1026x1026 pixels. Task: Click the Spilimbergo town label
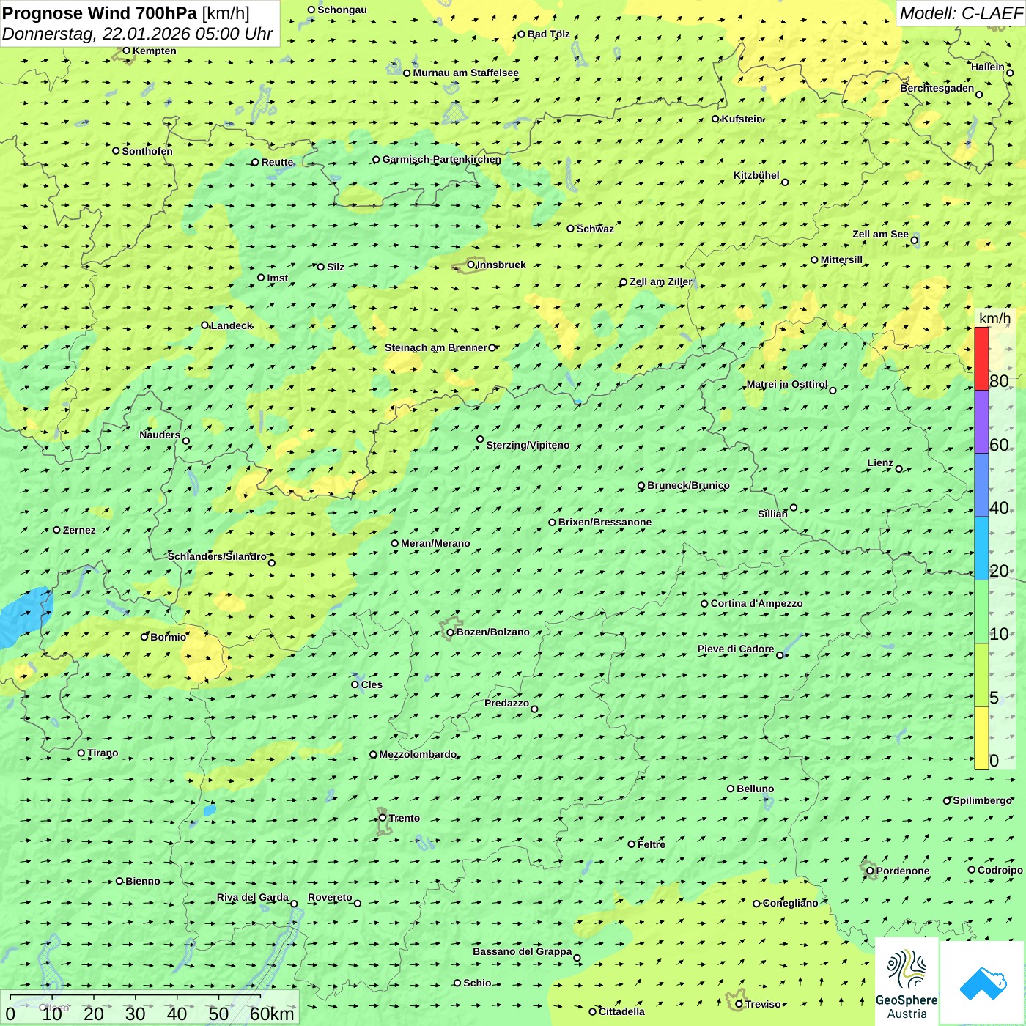(982, 800)
